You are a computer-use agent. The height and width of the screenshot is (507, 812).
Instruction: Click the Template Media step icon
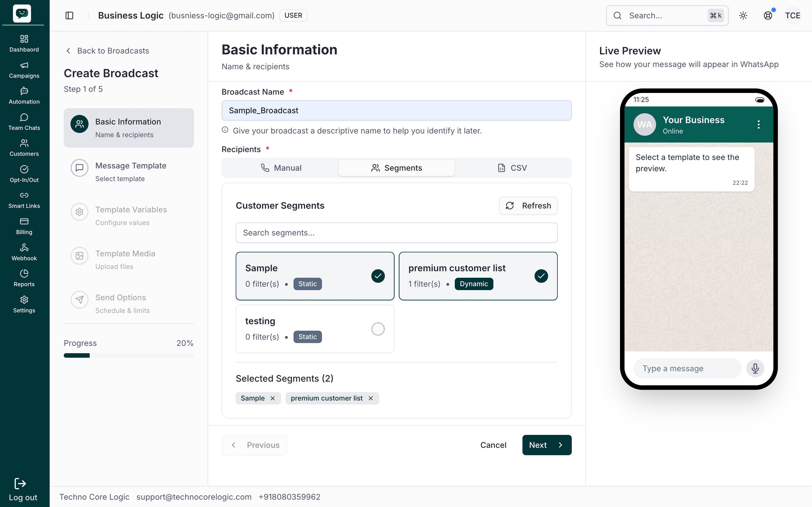(80, 256)
